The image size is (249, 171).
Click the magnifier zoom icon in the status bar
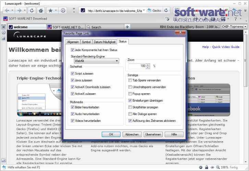click(x=218, y=167)
